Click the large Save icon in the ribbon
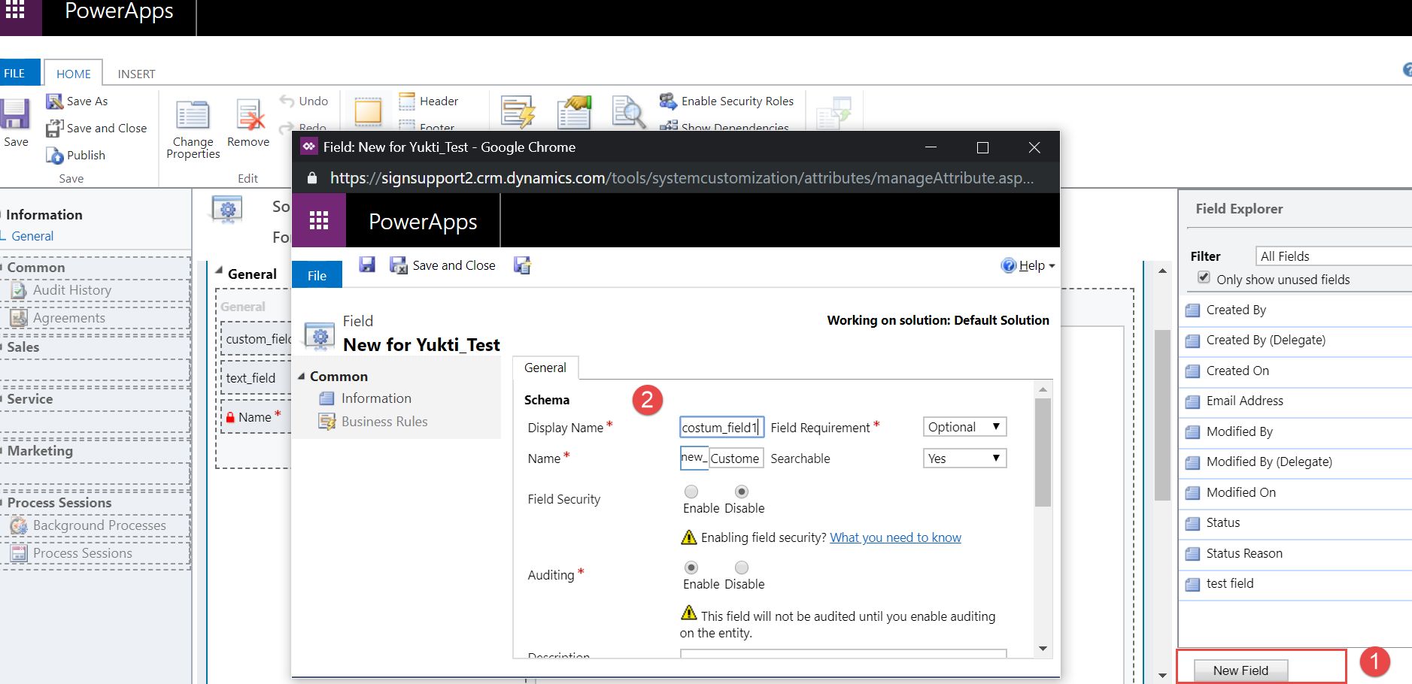The height and width of the screenshot is (684, 1412). 14,113
